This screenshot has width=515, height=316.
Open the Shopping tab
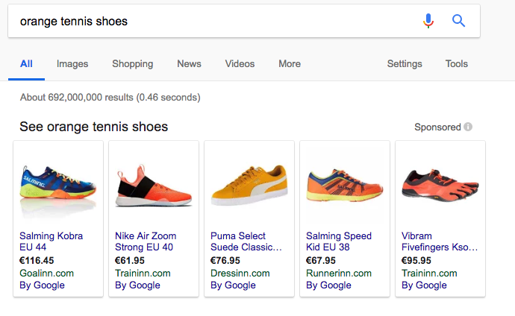pyautogui.click(x=132, y=64)
